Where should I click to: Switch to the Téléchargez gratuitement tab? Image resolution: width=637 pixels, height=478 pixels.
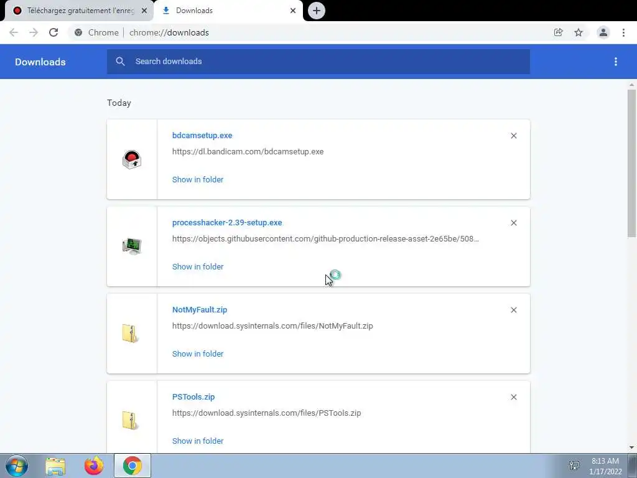(79, 11)
